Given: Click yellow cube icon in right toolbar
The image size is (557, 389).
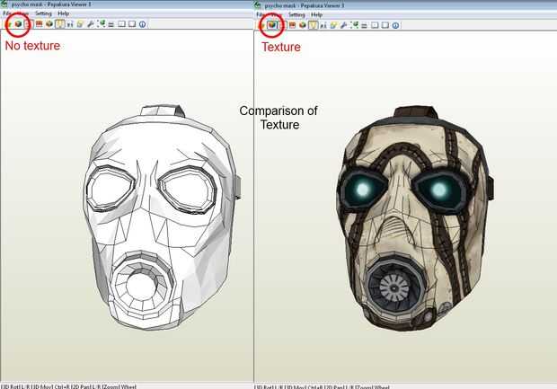Looking at the screenshot, I should point(302,25).
